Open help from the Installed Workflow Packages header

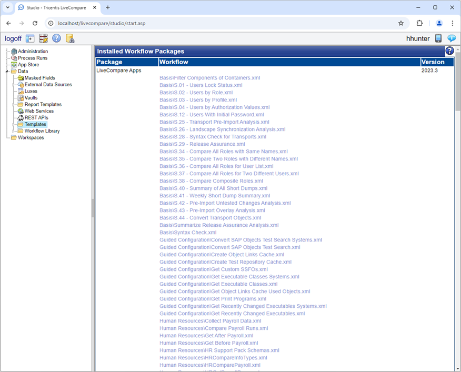click(x=449, y=51)
